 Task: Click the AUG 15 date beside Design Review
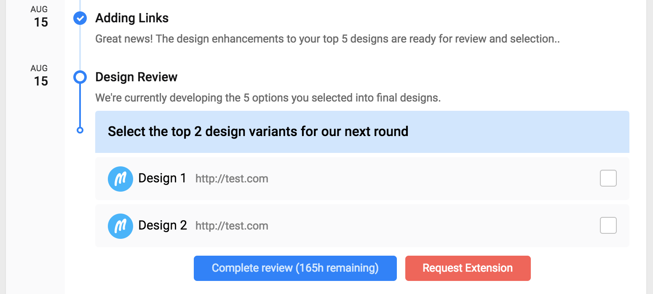point(40,76)
